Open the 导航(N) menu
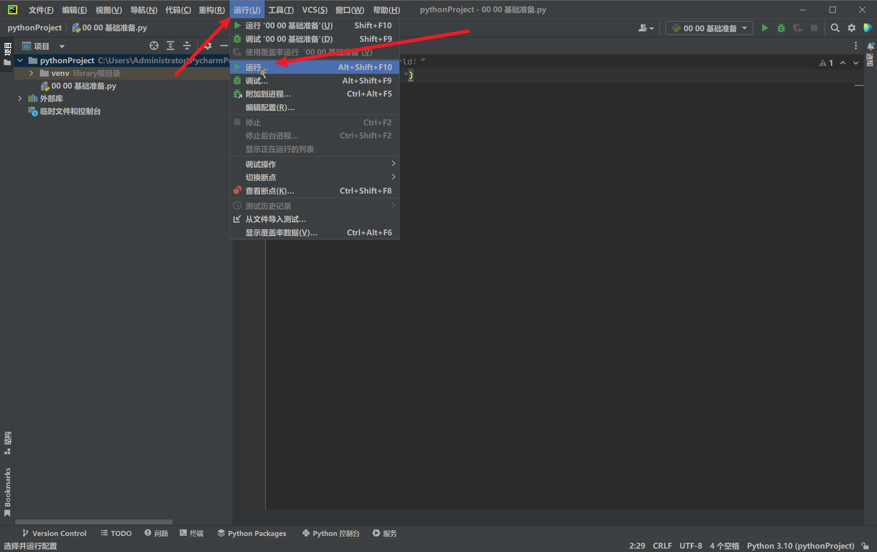877x552 pixels. point(143,10)
